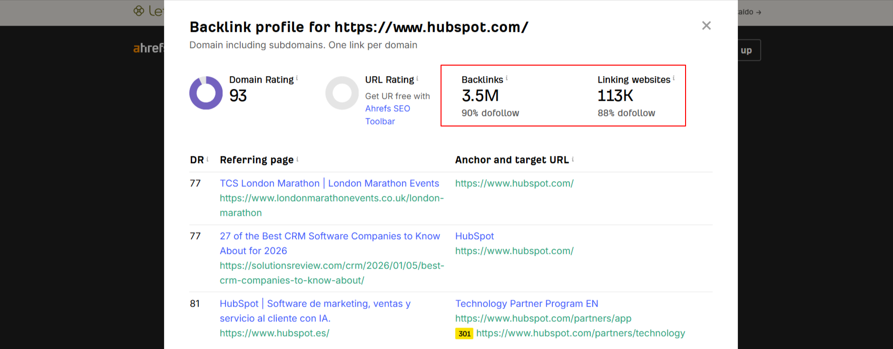Click the Anchor and target URL header

(512, 160)
